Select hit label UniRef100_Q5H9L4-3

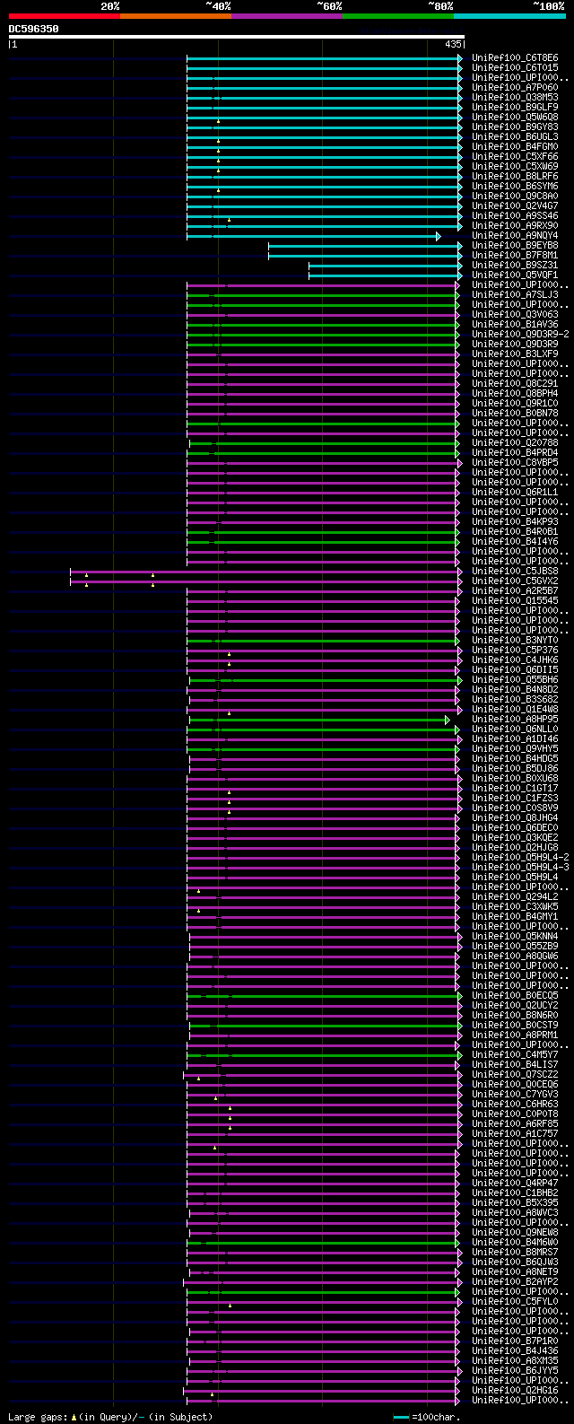520,868
